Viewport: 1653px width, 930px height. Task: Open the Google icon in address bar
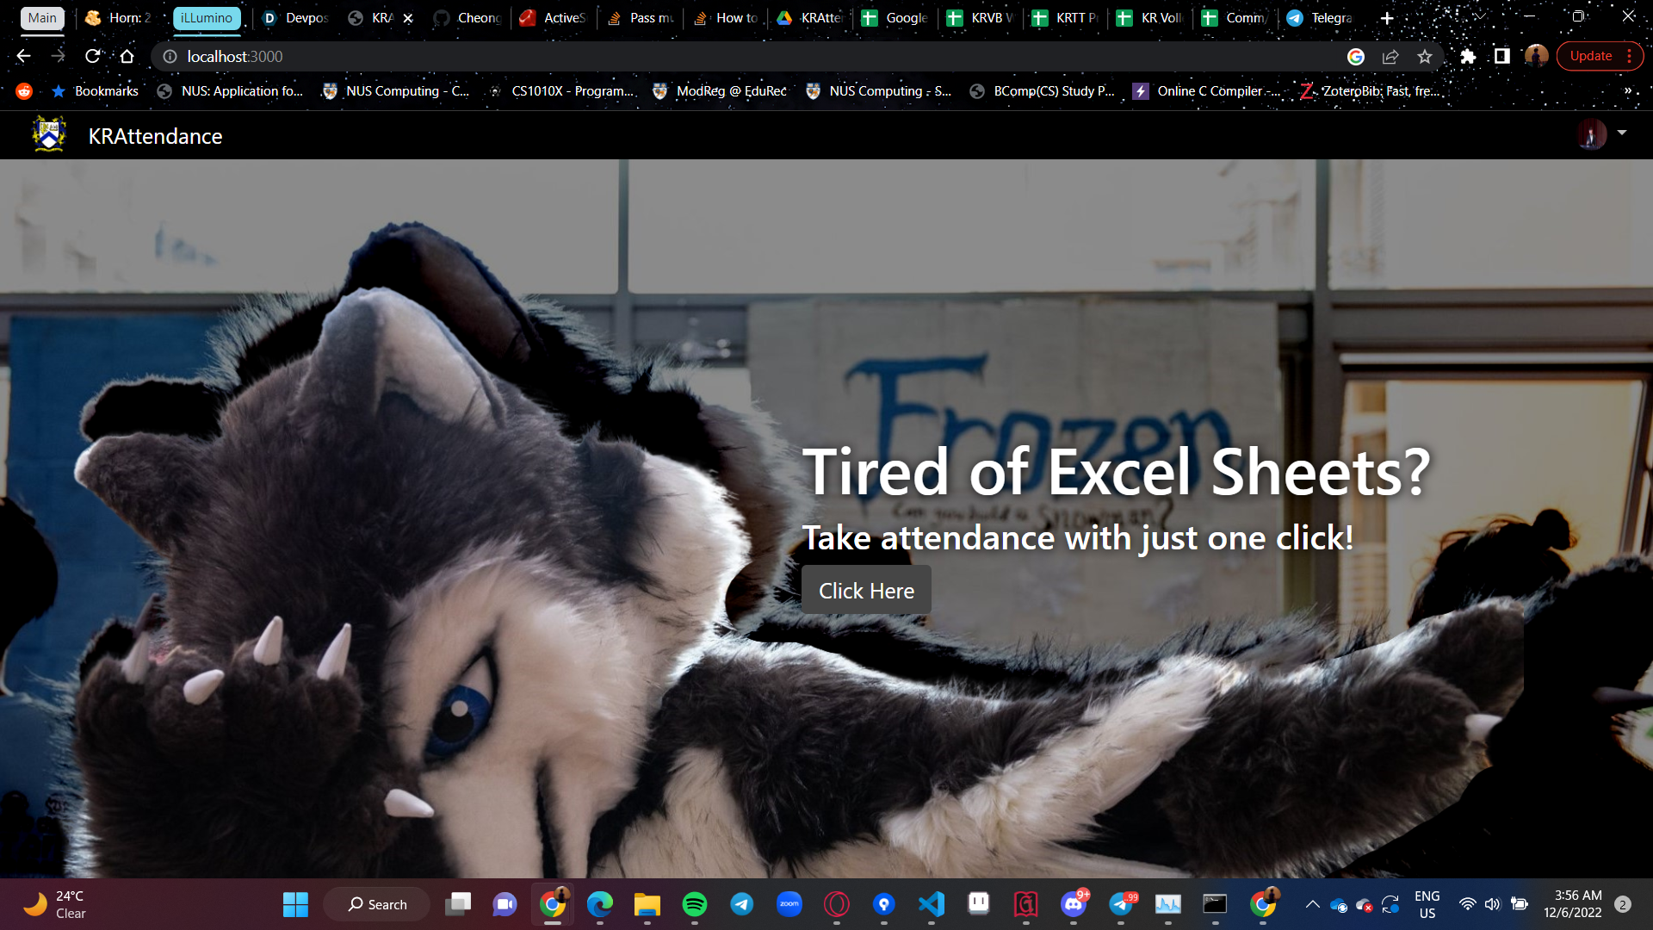(1356, 56)
